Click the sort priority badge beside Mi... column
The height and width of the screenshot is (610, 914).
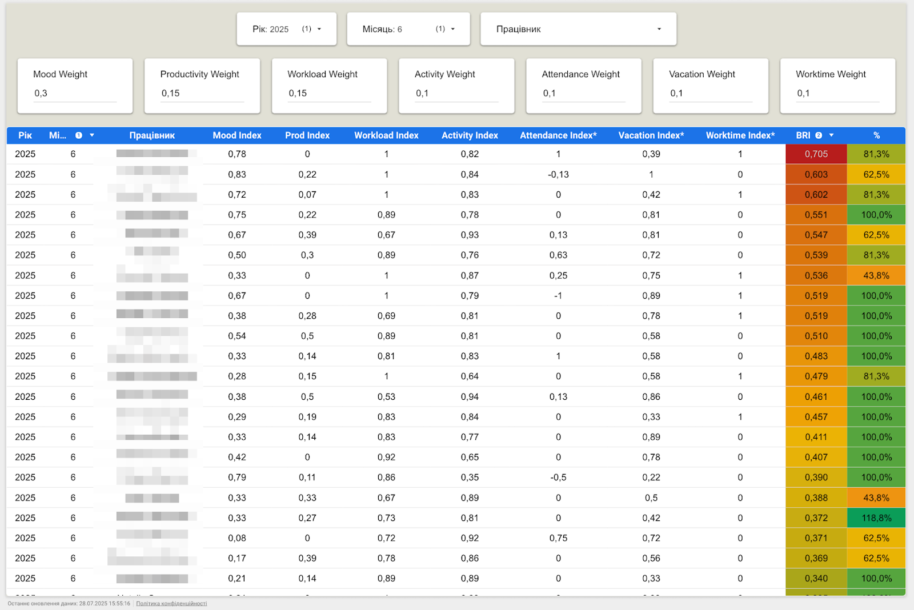pos(79,135)
